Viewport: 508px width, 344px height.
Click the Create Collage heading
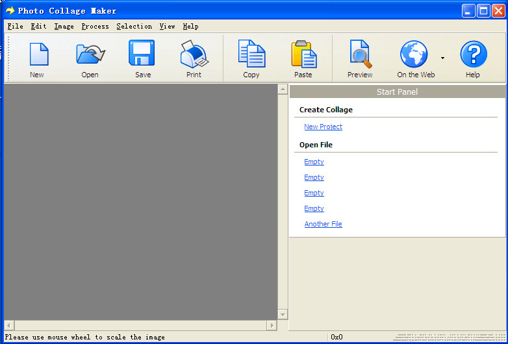[326, 110]
